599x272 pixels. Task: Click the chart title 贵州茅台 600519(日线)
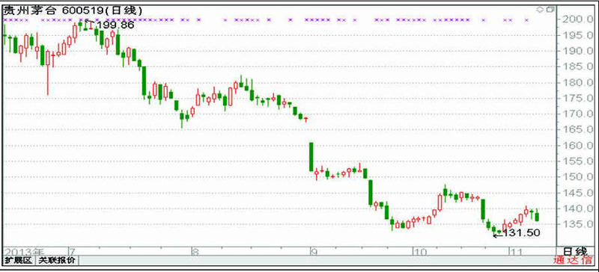(x=73, y=11)
